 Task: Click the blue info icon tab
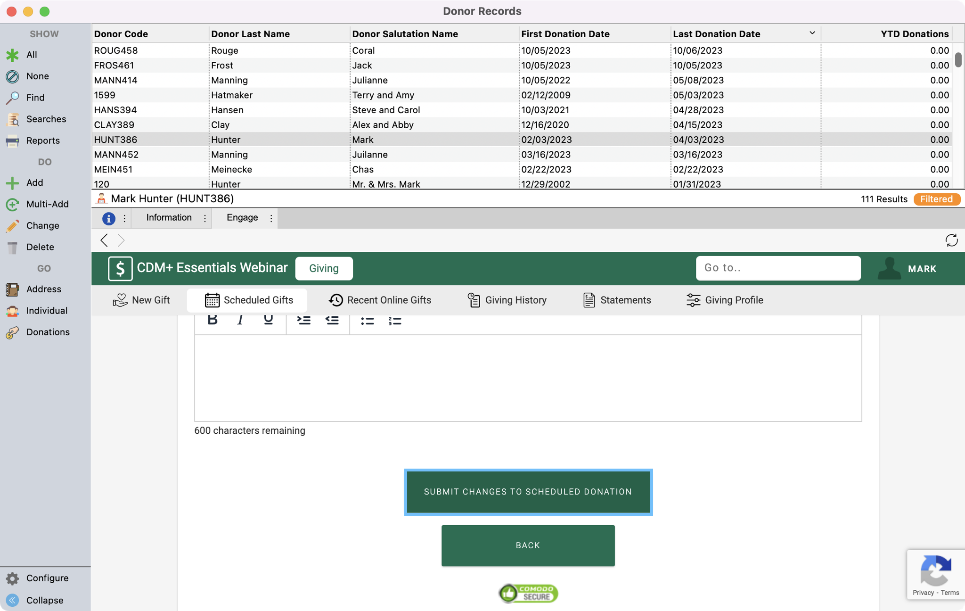pyautogui.click(x=109, y=218)
